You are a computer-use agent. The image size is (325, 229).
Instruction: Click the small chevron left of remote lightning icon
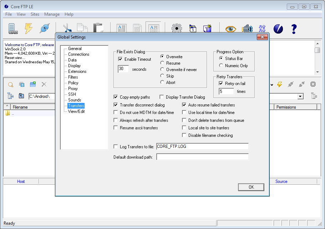click(272, 85)
